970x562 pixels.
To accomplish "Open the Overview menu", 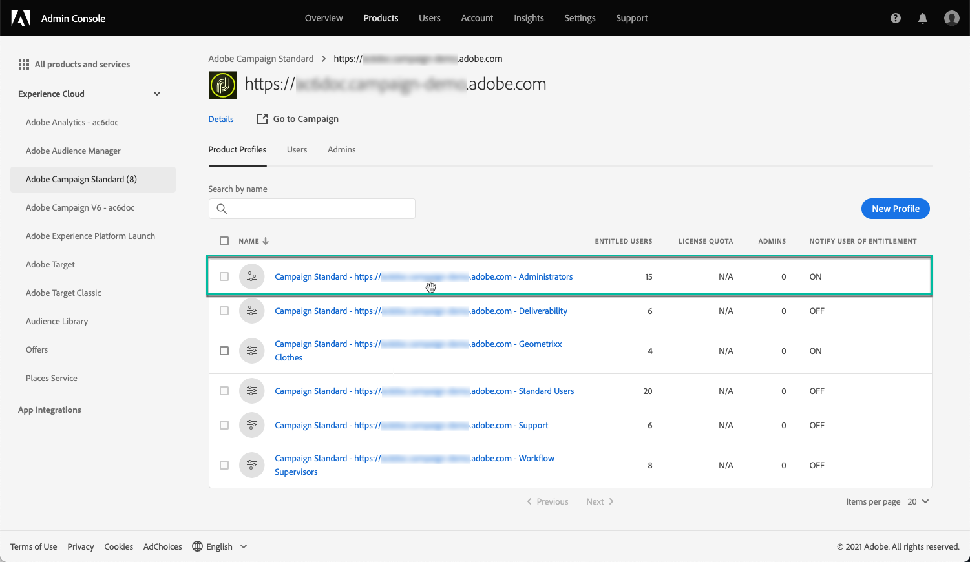I will click(324, 18).
